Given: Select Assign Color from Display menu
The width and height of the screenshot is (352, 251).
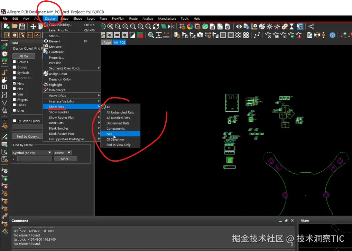Looking at the screenshot, I should point(72,74).
